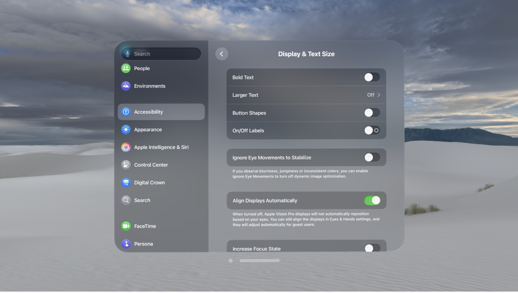
Task: Open FaceTime settings
Action: click(161, 226)
